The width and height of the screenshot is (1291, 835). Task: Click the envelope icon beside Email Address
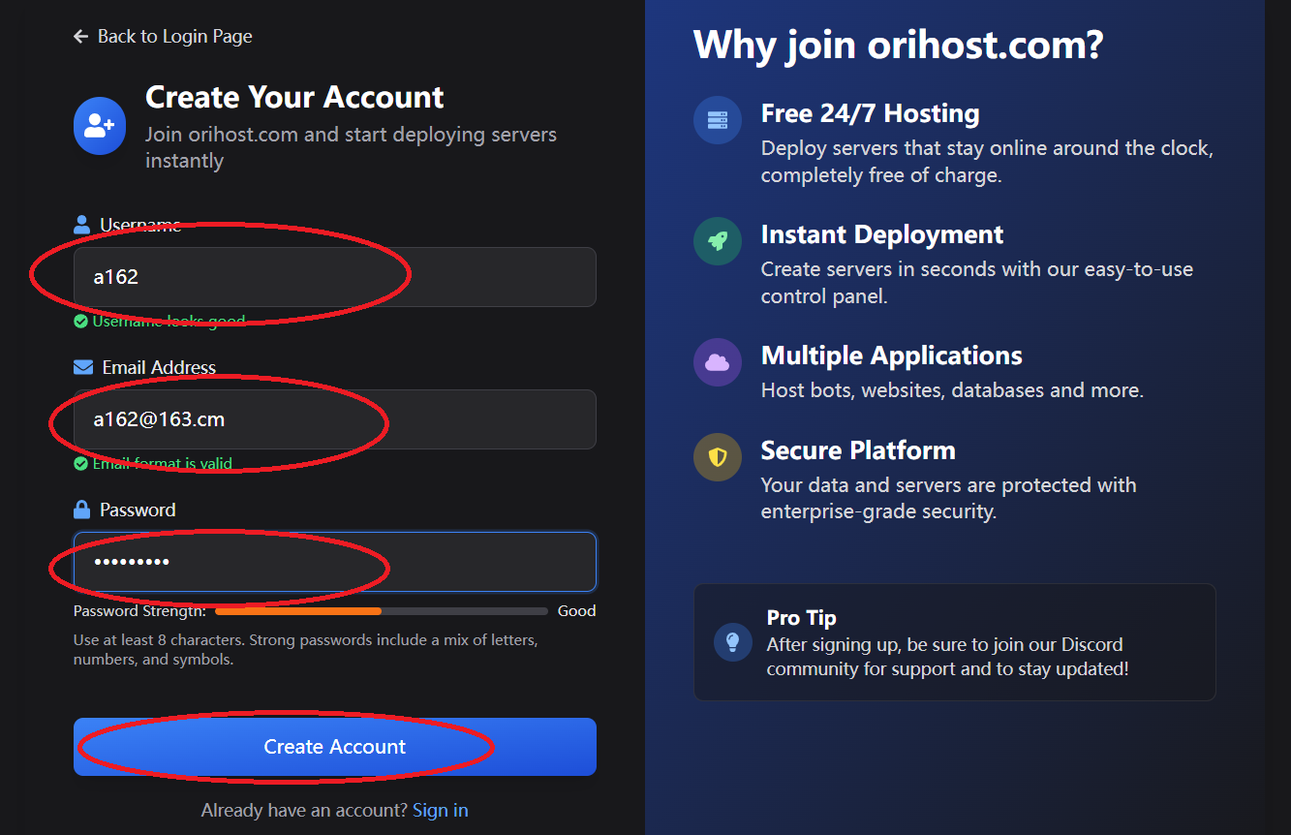pos(82,367)
